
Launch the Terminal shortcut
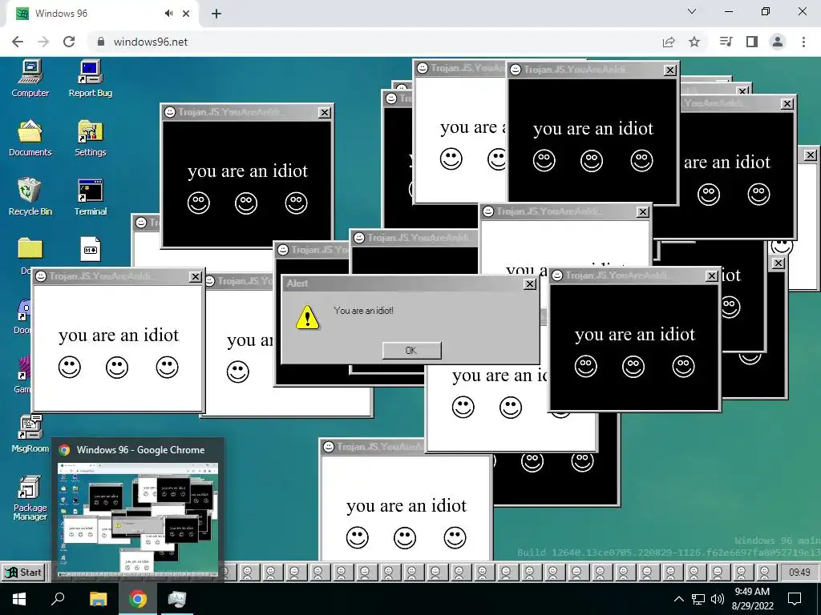(91, 197)
